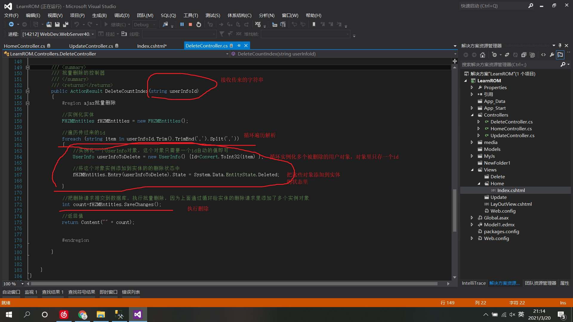
Task: Click Collapse All in Solution Explorer
Action: point(524,55)
